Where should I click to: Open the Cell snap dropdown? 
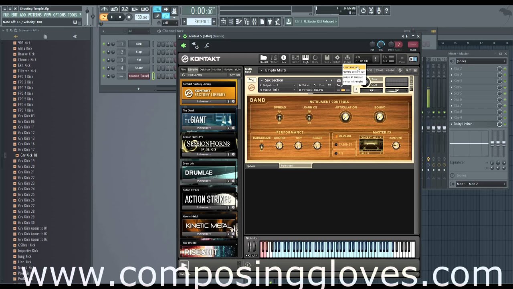tap(170, 23)
